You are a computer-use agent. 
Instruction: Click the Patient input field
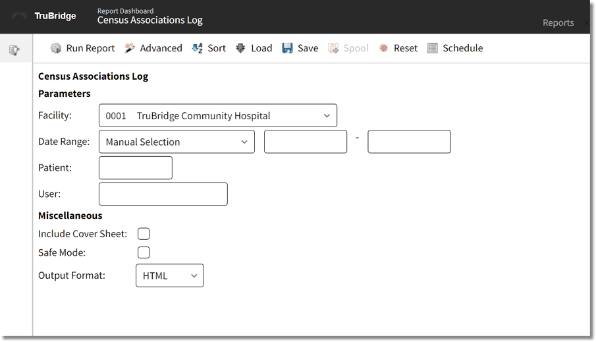click(x=136, y=168)
